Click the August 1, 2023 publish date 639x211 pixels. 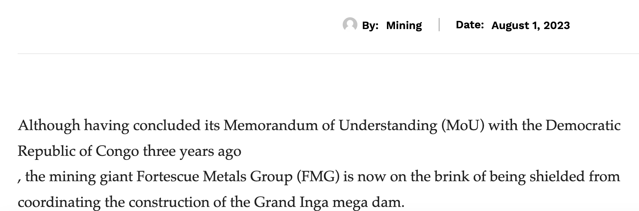coord(530,25)
